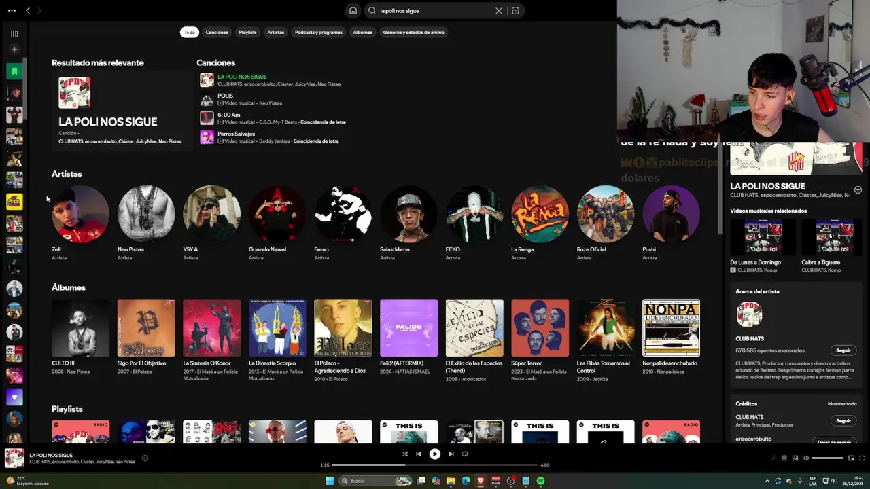The height and width of the screenshot is (489, 870).
Task: Open the album Nonpalidesenchufado
Action: tap(672, 328)
